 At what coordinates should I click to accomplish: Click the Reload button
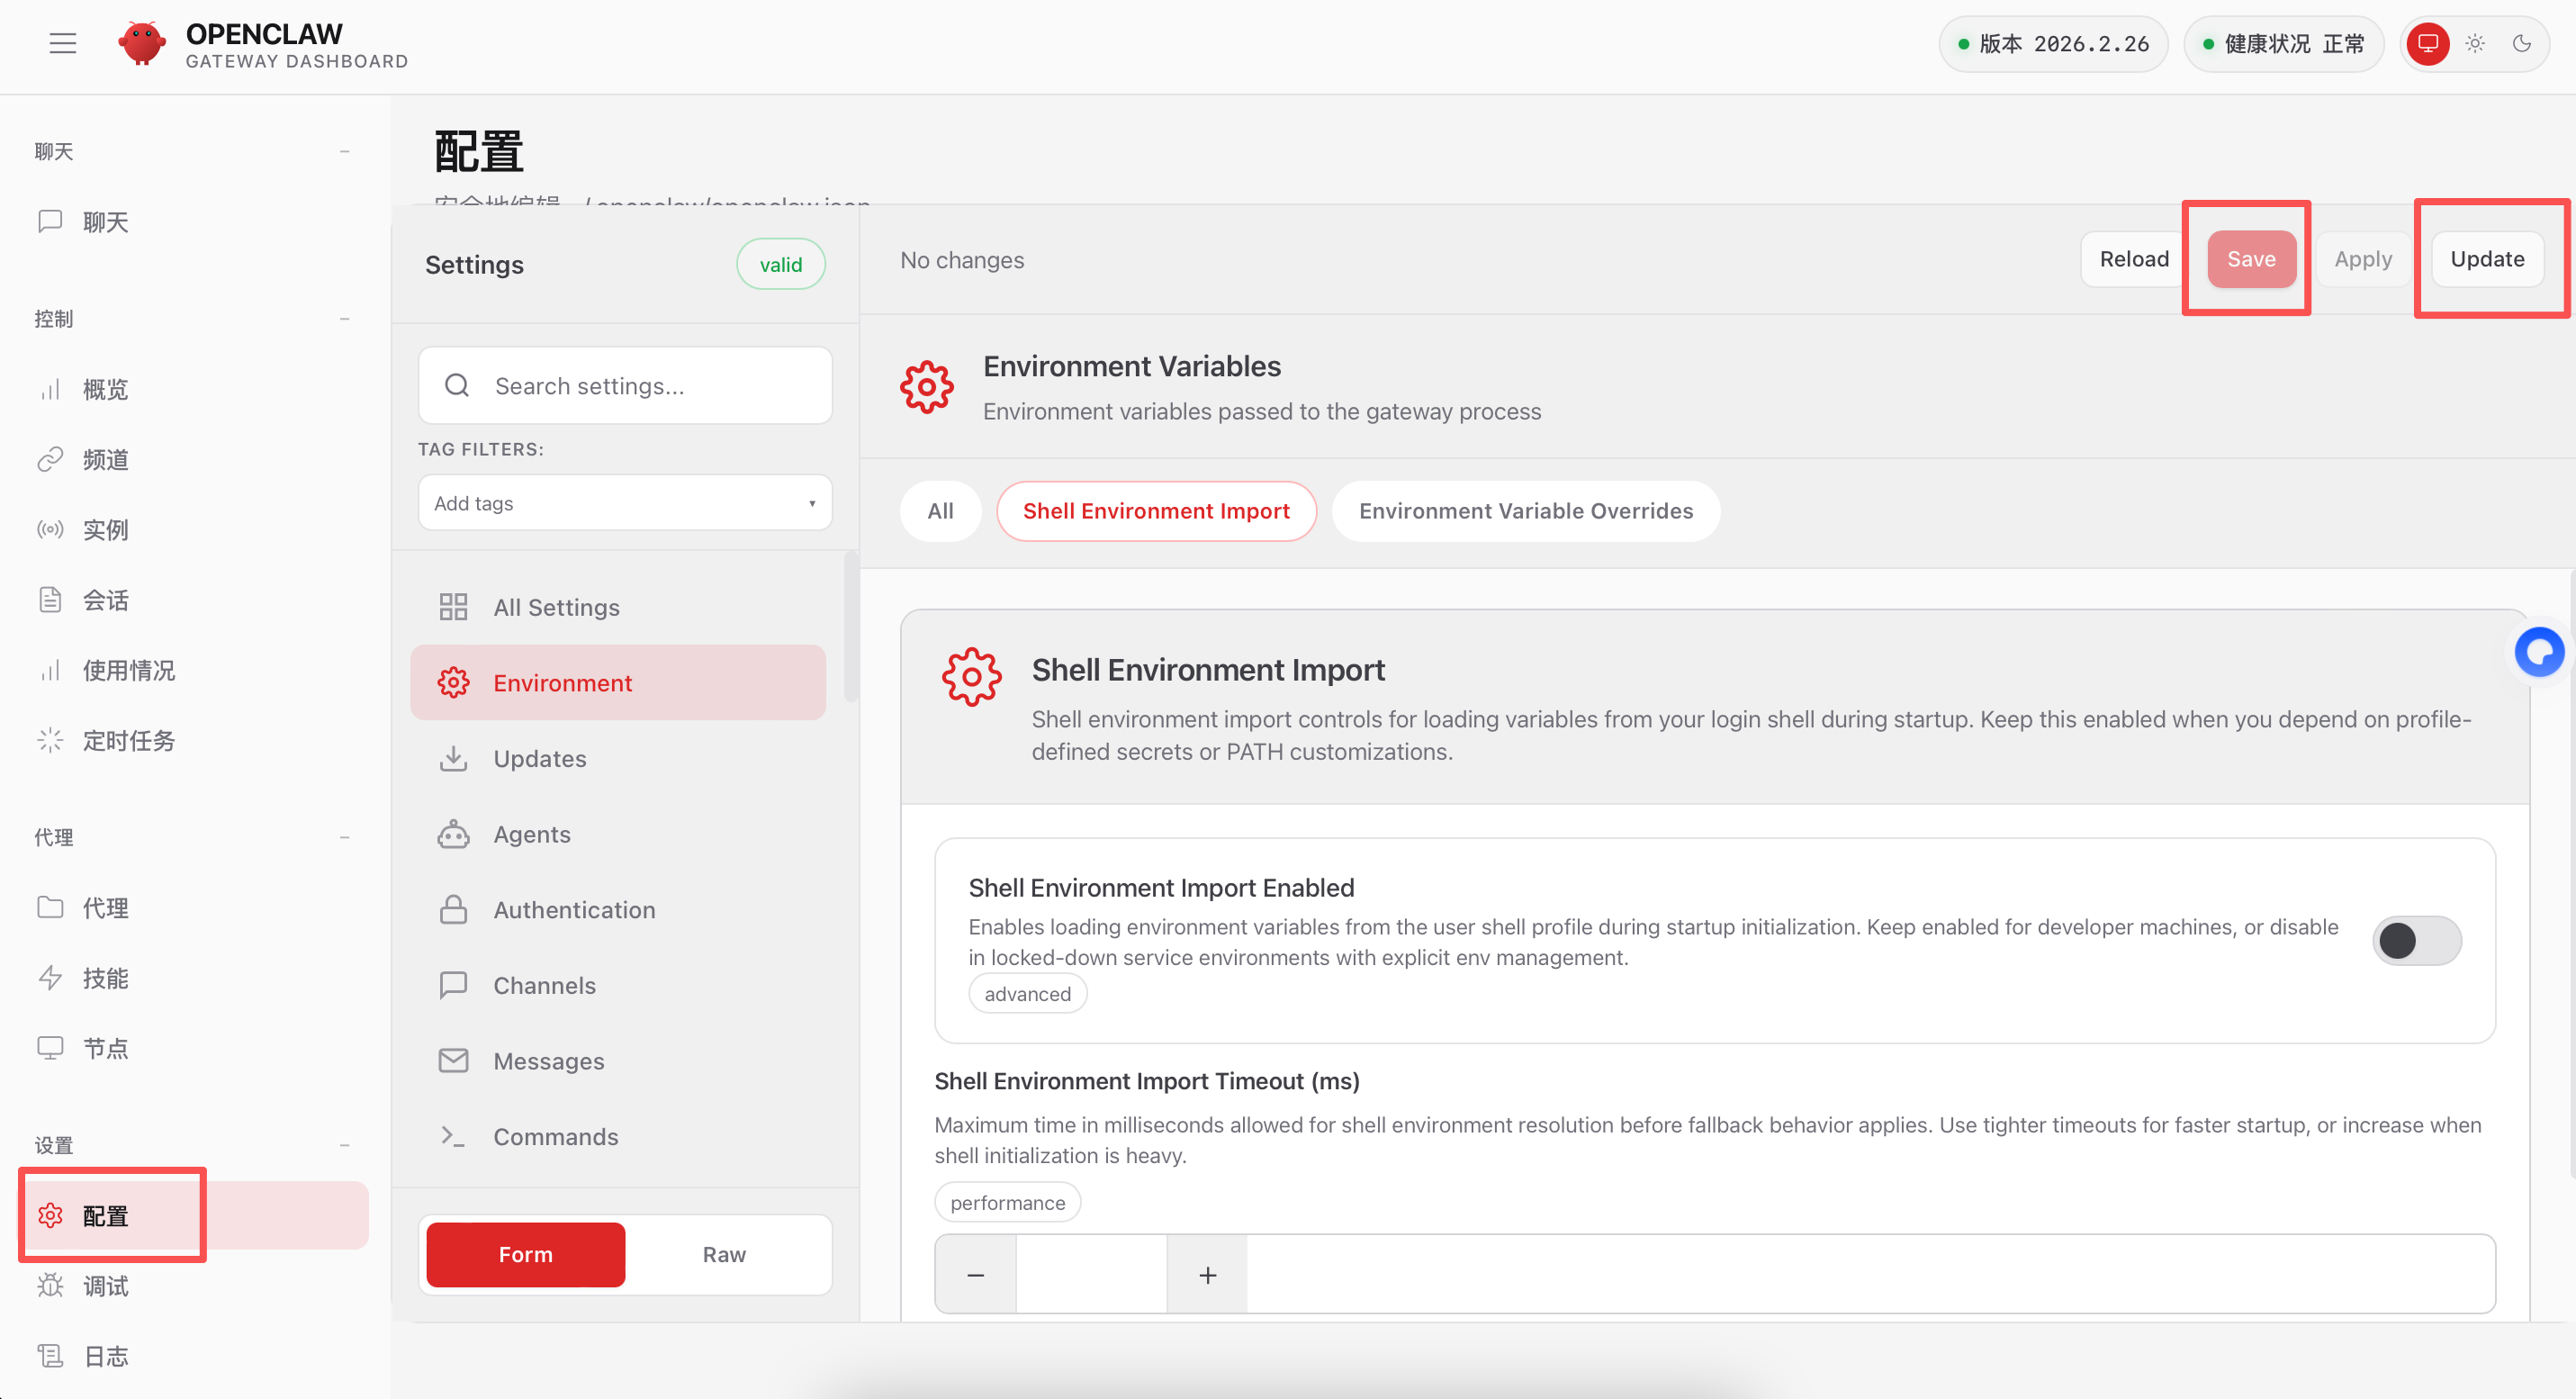2133,259
